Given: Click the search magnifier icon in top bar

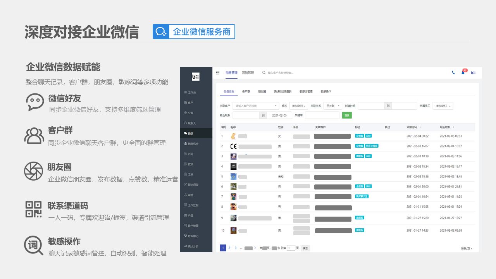Looking at the screenshot, I should 264,72.
